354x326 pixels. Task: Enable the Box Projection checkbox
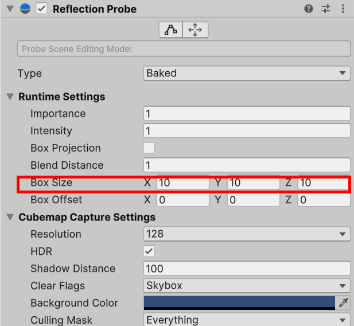[x=149, y=148]
